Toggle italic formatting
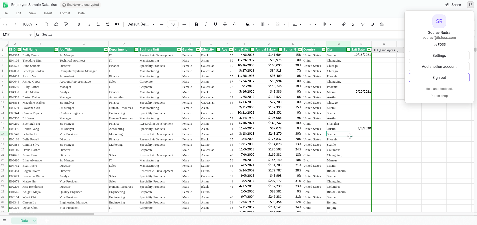477x225 pixels. tap(206, 24)
